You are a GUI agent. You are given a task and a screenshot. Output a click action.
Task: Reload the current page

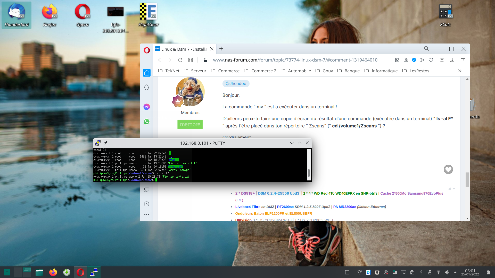pyautogui.click(x=180, y=60)
